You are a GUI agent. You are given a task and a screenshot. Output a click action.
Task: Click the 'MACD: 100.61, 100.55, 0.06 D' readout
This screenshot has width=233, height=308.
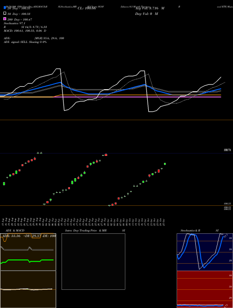coord(25,31)
